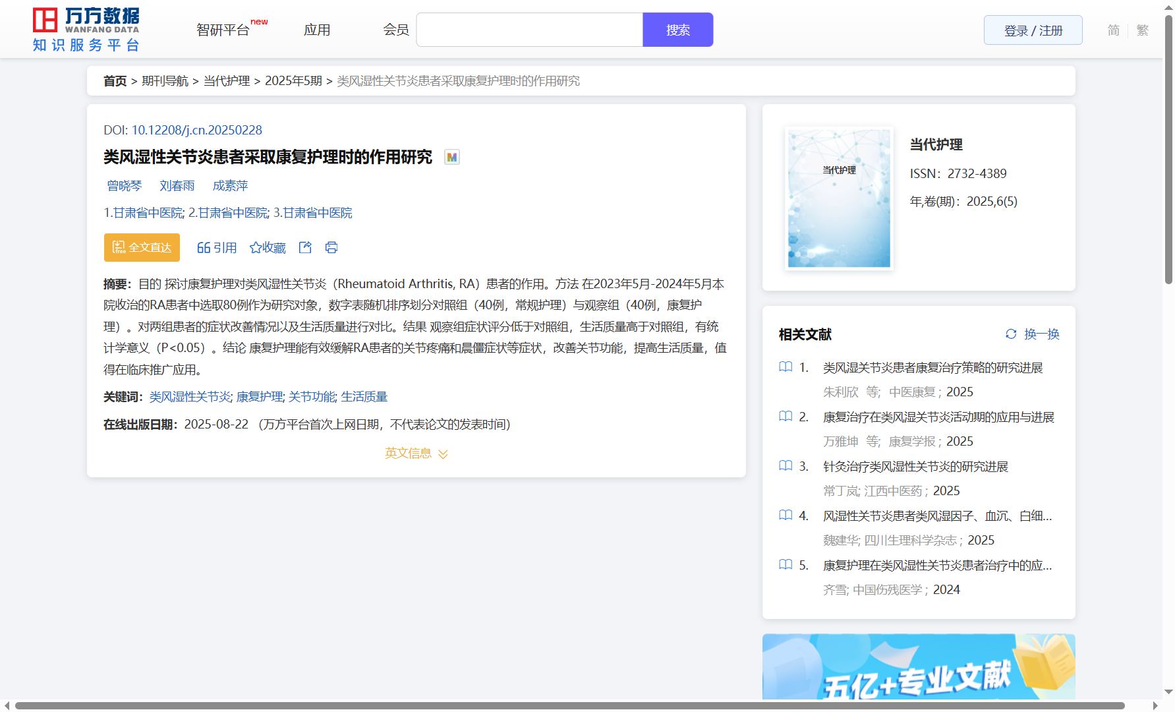Click the share icon next to 收藏
The image size is (1175, 712).
pos(305,247)
